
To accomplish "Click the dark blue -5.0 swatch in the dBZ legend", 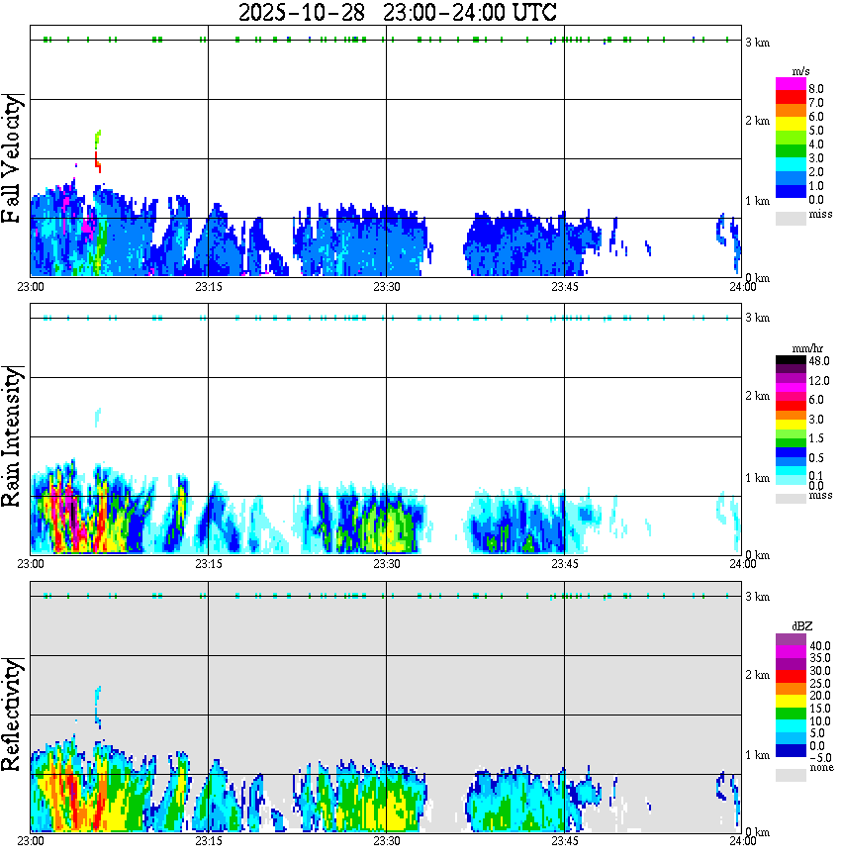I will (791, 750).
